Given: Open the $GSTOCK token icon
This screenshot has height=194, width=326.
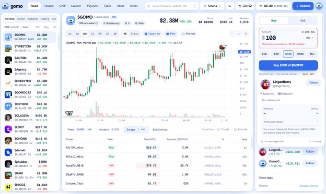Looking at the screenshot, I should point(8,106).
